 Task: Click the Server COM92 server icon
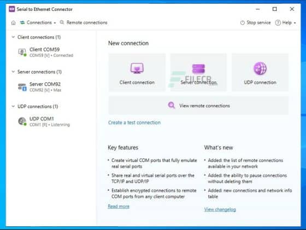[22, 87]
